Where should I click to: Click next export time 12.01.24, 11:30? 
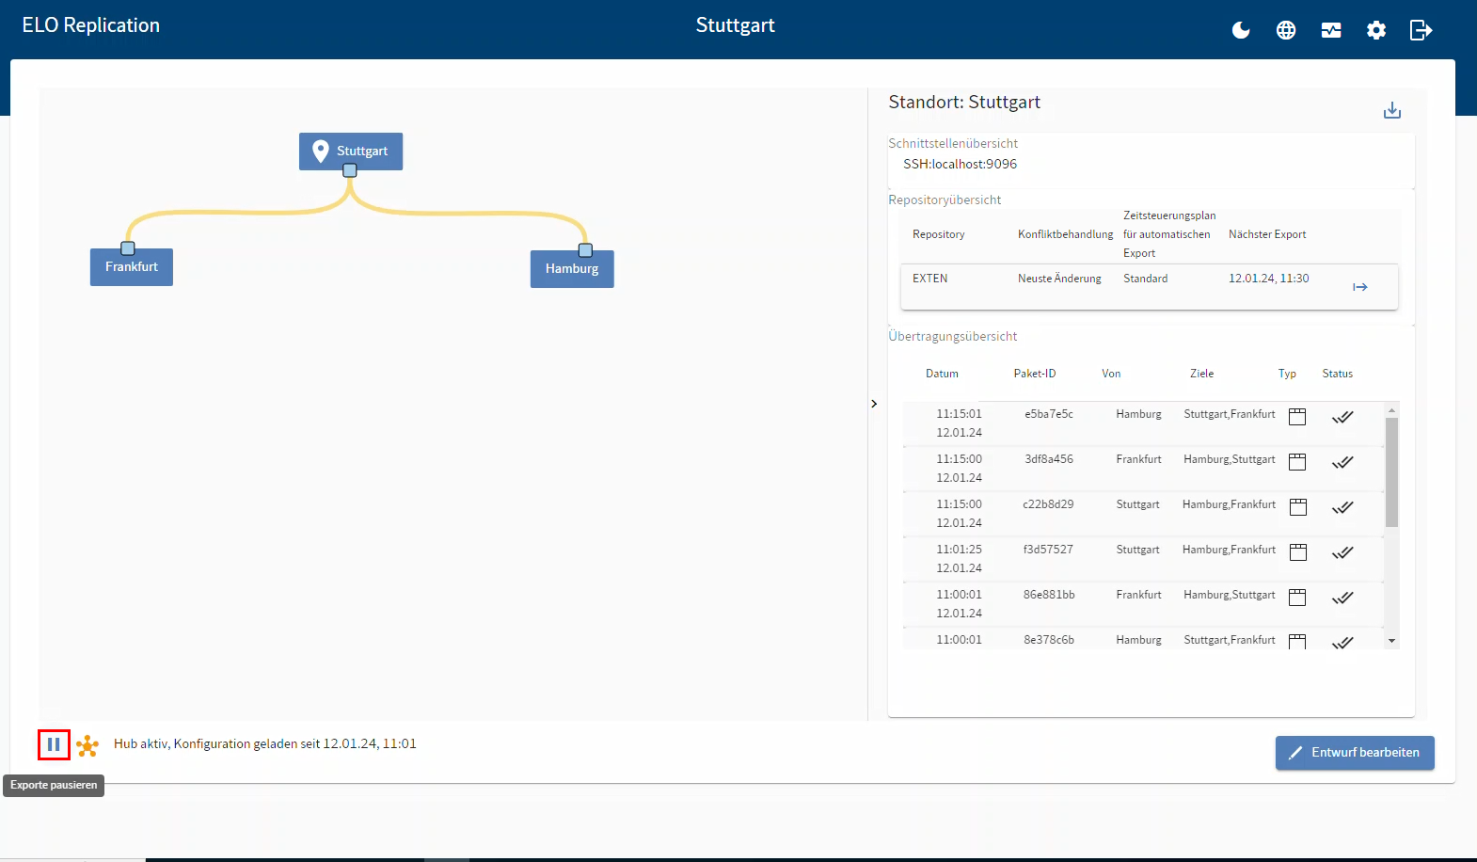[x=1268, y=279]
